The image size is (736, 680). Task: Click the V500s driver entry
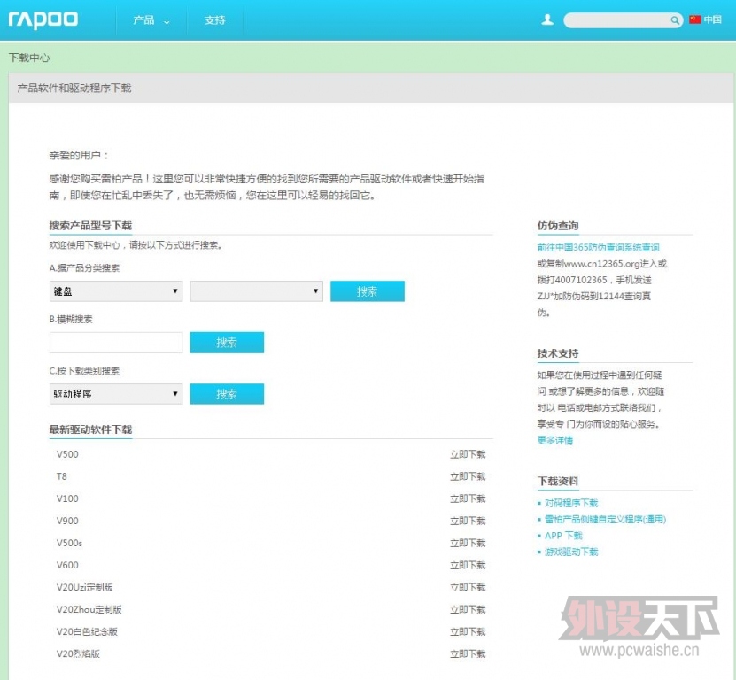(69, 543)
